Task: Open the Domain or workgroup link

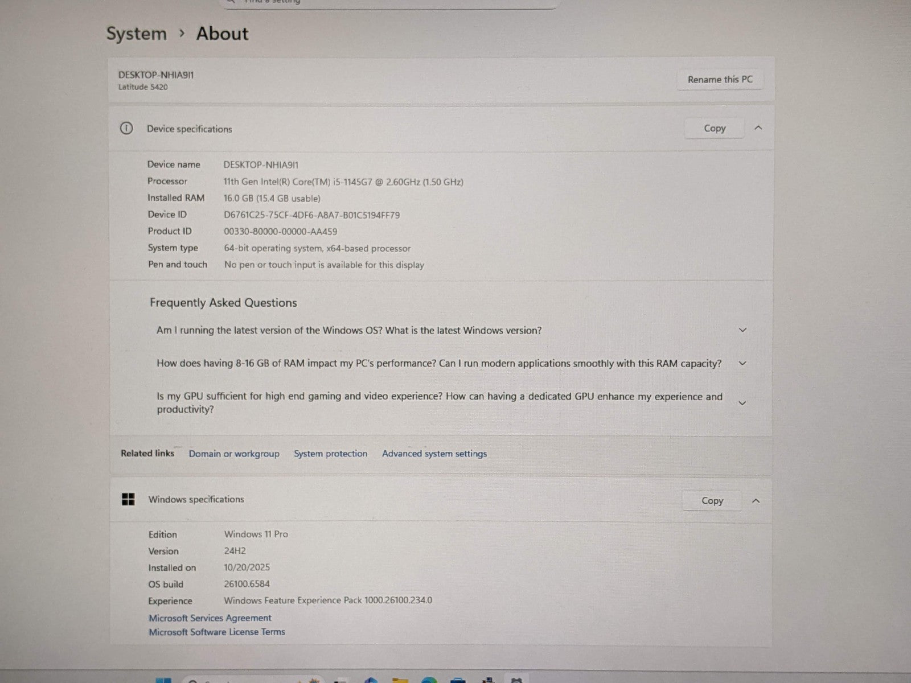Action: coord(234,454)
